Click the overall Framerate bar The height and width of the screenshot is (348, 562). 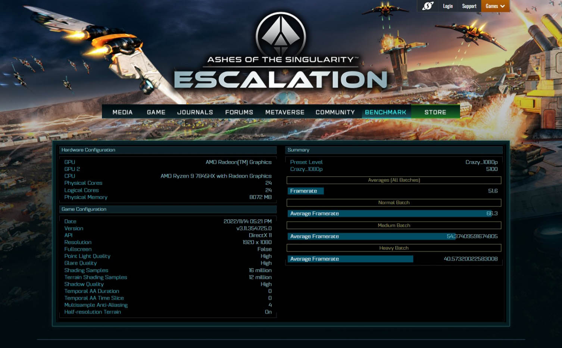point(306,191)
